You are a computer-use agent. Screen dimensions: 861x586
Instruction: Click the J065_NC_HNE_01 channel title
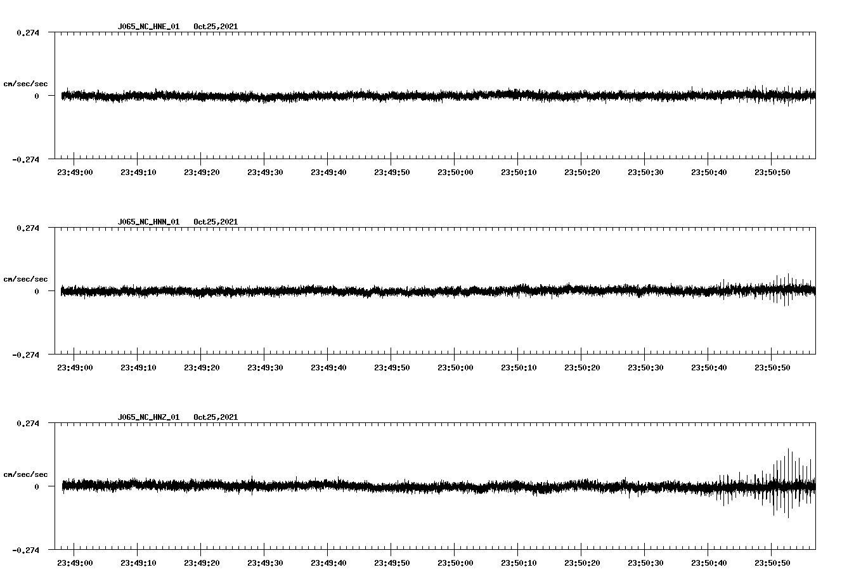(x=148, y=27)
